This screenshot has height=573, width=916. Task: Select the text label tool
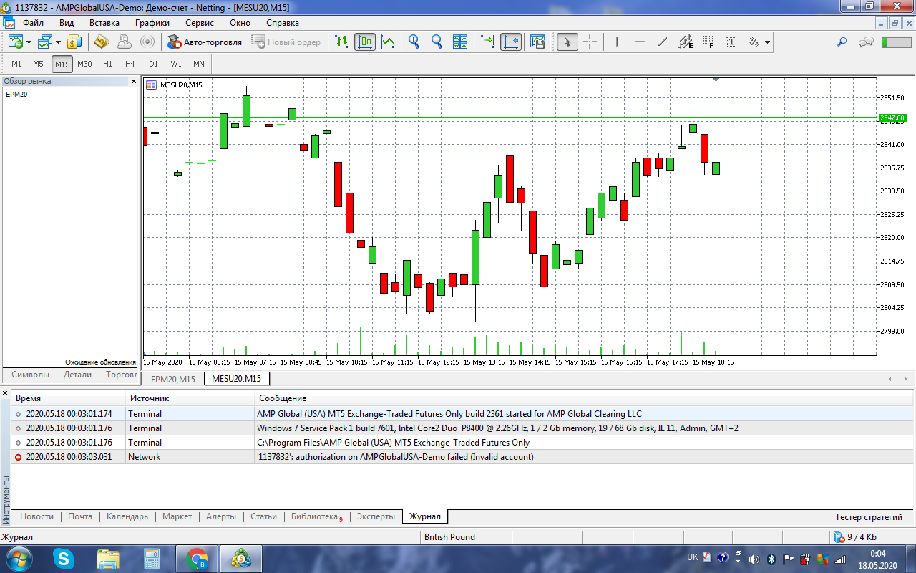point(731,42)
